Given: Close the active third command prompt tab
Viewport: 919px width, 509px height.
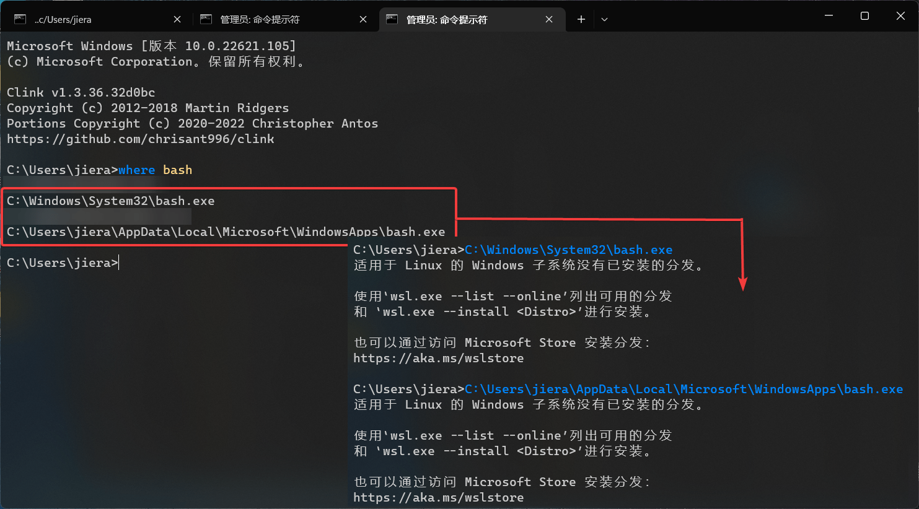Looking at the screenshot, I should (549, 19).
